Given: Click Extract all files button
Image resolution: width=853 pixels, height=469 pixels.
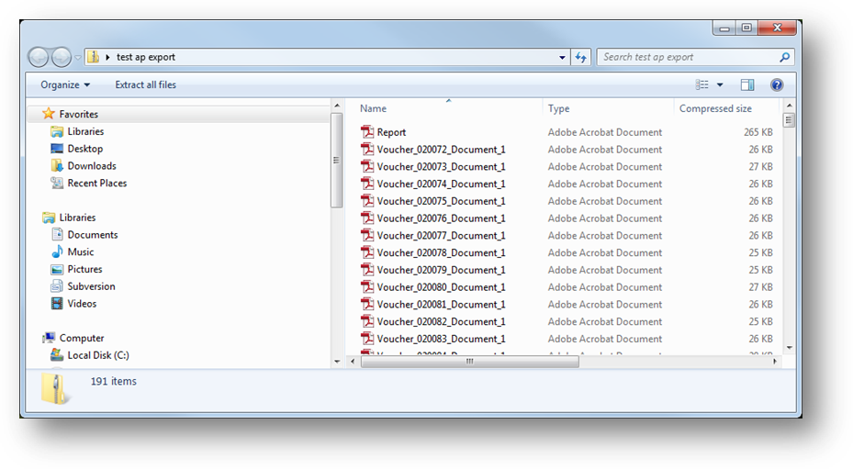Looking at the screenshot, I should tap(145, 85).
